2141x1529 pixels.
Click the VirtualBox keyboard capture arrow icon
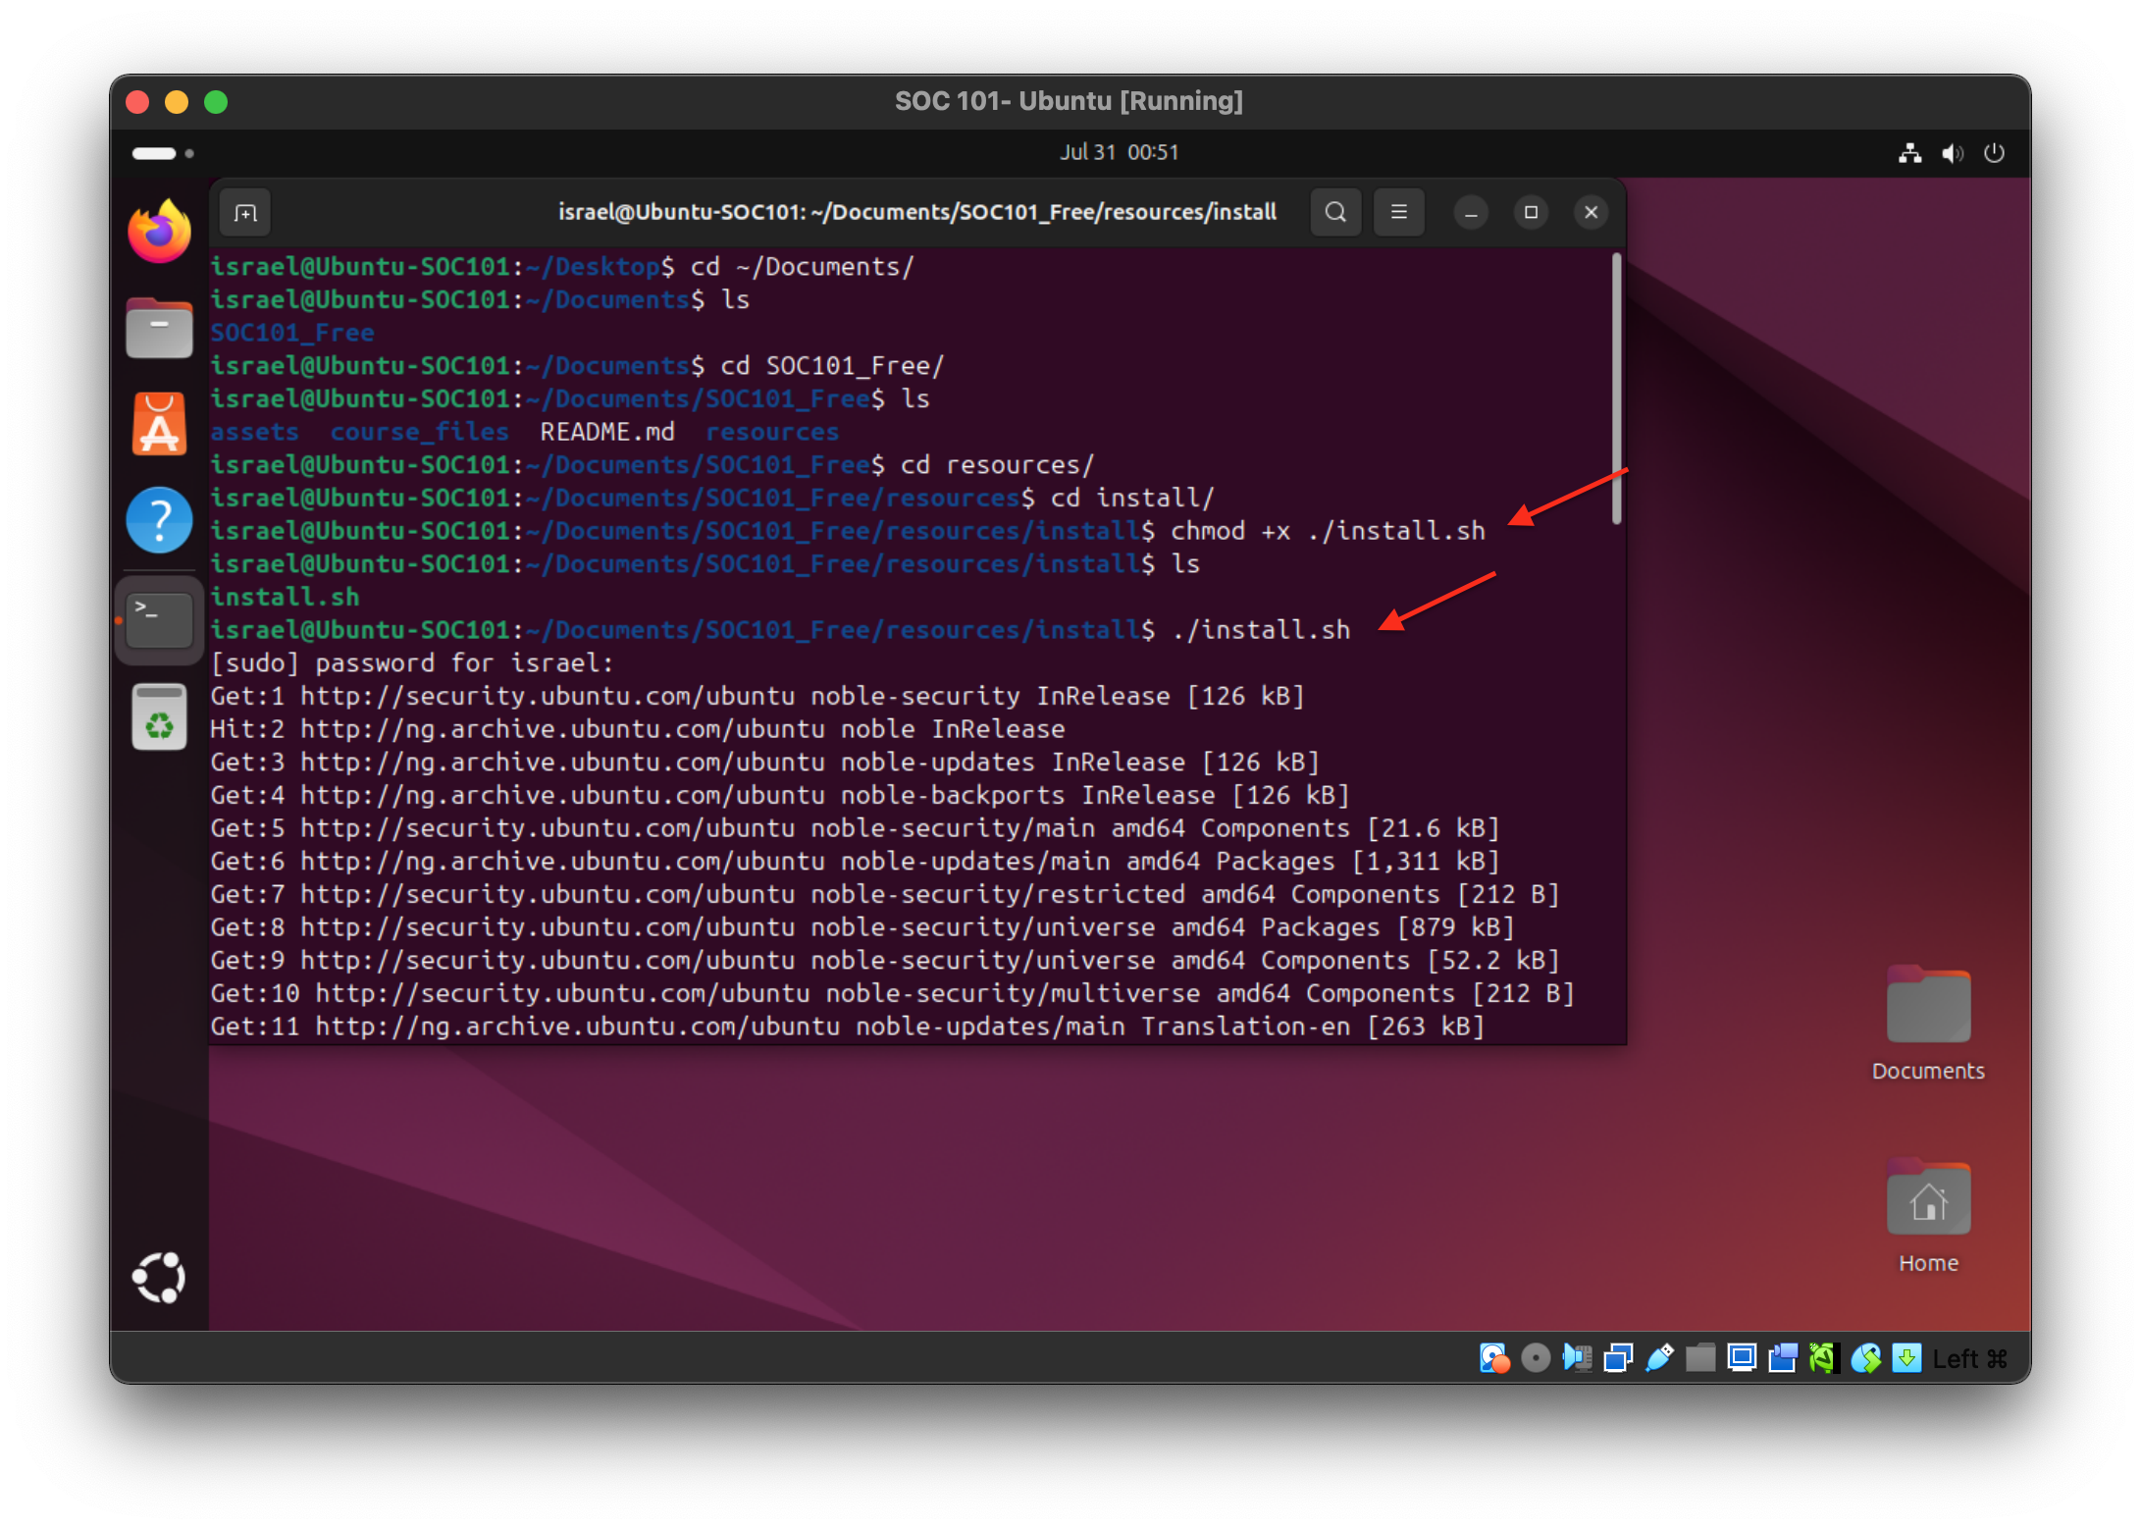[x=1906, y=1358]
